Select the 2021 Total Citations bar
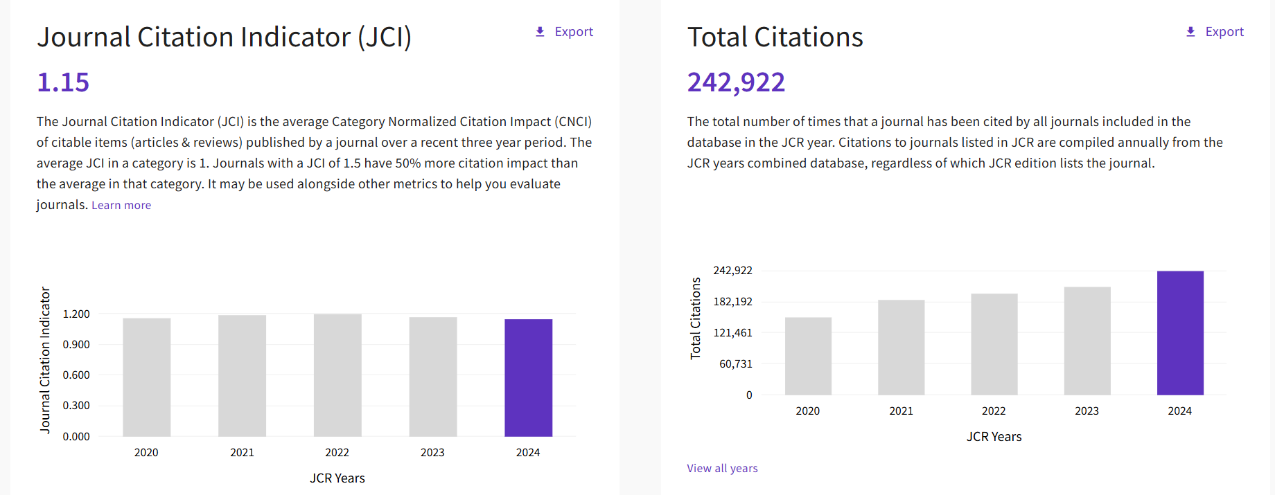This screenshot has width=1275, height=495. 902,348
